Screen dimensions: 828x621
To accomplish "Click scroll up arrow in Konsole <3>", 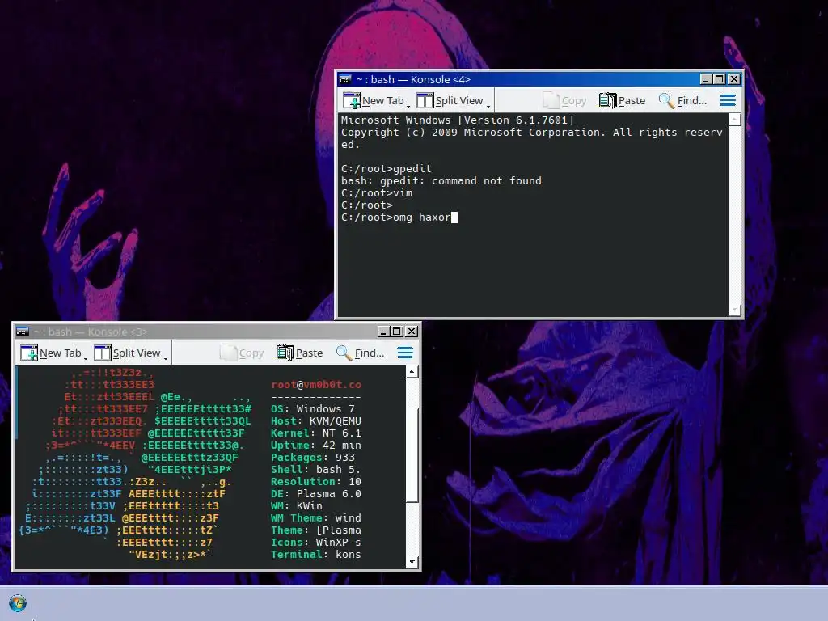I will [412, 372].
